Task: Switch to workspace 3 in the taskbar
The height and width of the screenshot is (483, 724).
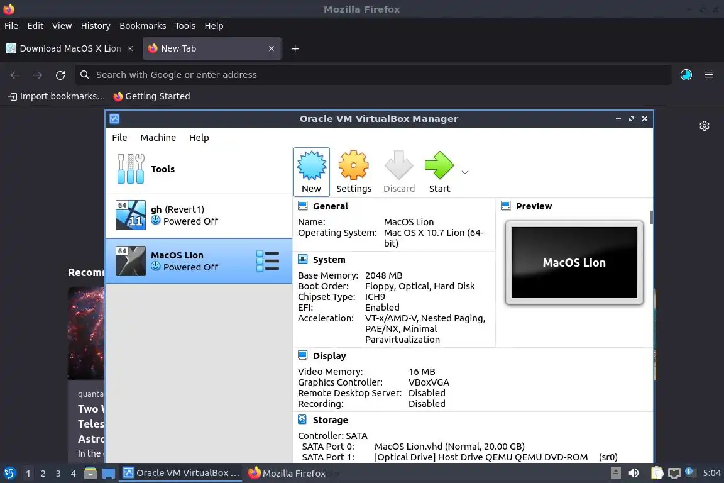Action: point(58,474)
